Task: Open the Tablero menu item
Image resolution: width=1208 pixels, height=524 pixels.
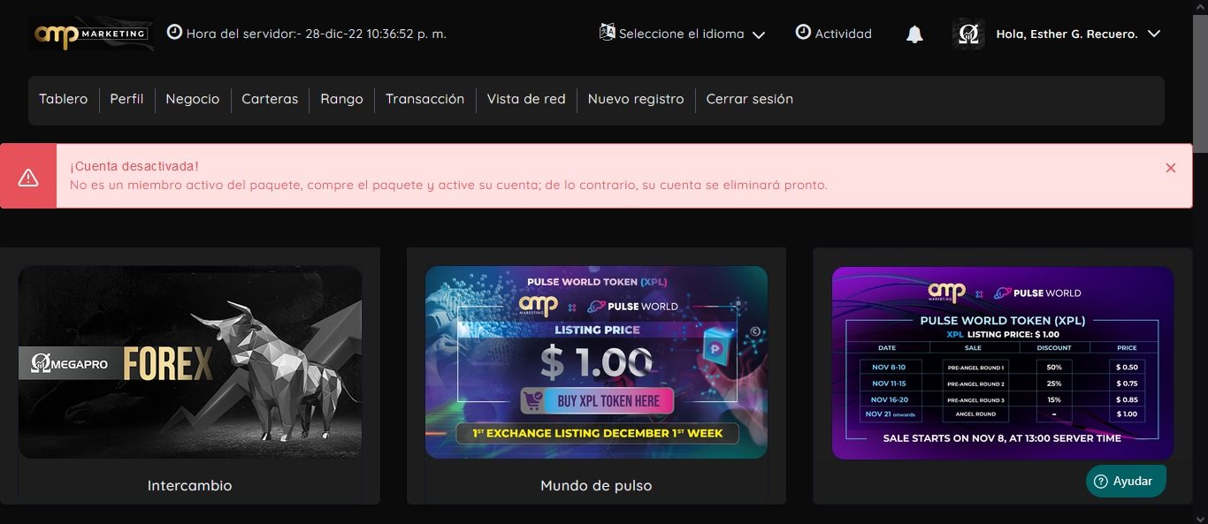Action: click(x=64, y=99)
